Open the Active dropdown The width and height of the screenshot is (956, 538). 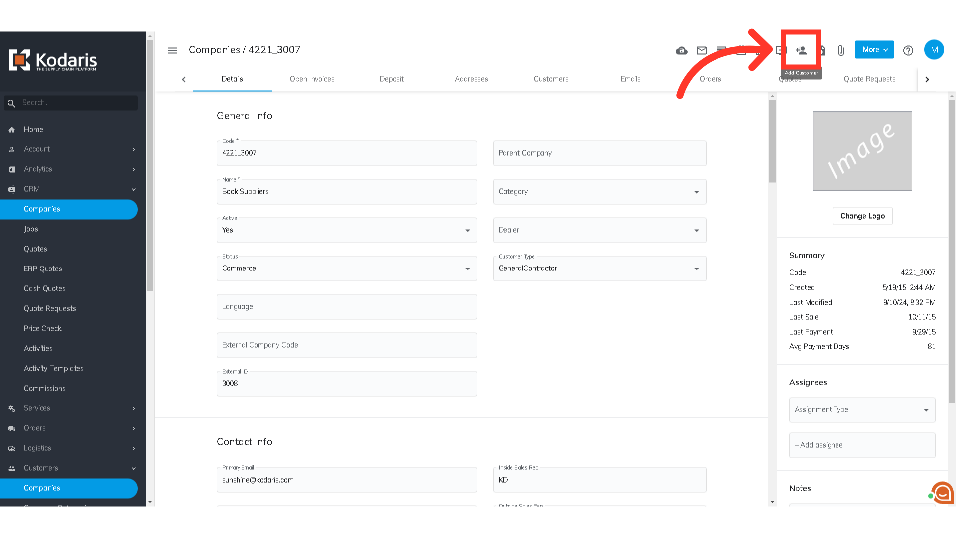(346, 230)
